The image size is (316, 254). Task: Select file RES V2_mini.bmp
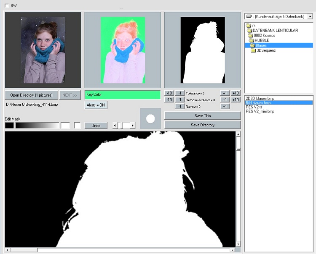(x=260, y=112)
